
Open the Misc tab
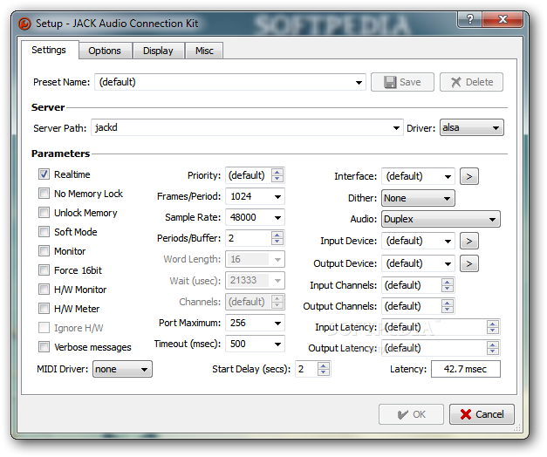(x=204, y=51)
